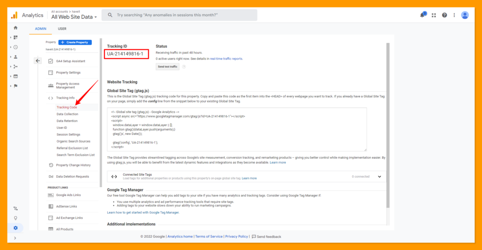This screenshot has width=482, height=250.
Task: Expand the Connected Site Tags section
Action: [x=379, y=177]
